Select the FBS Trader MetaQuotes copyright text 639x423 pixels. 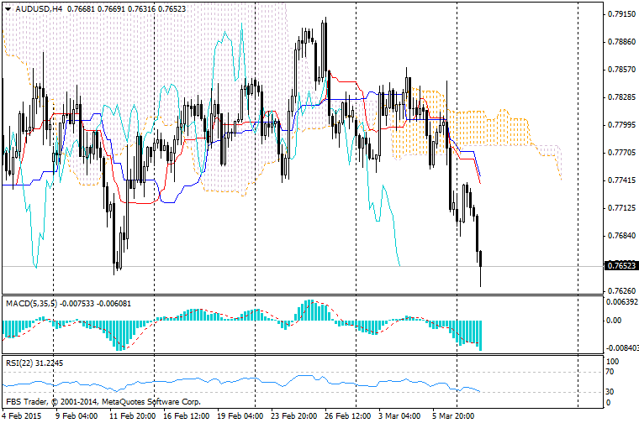(103, 401)
